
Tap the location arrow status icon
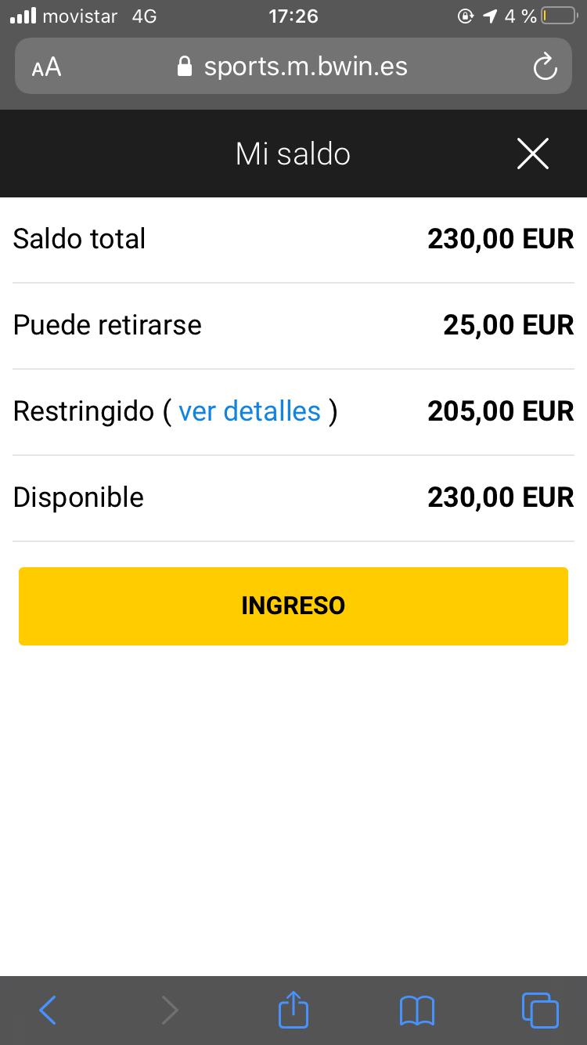490,16
